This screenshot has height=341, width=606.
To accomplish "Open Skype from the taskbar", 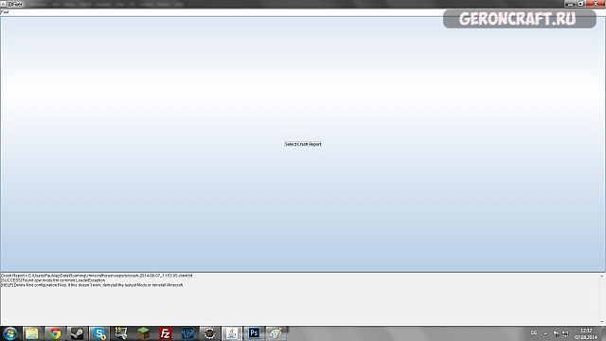I will pos(99,333).
